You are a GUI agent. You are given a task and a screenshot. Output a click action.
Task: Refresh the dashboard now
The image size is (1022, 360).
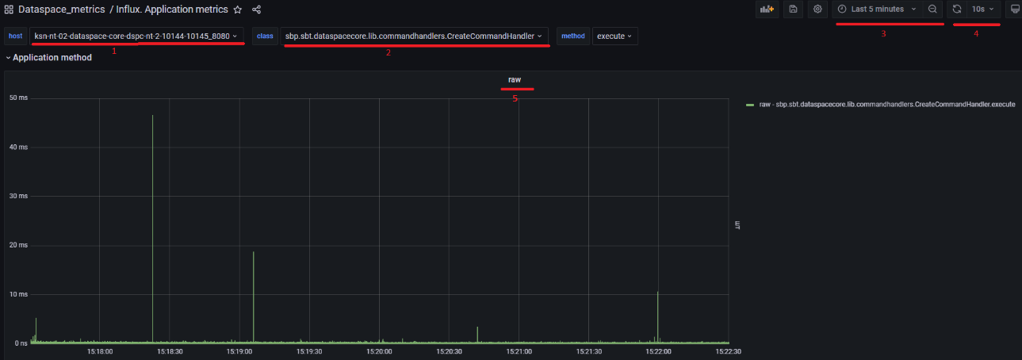click(x=957, y=10)
